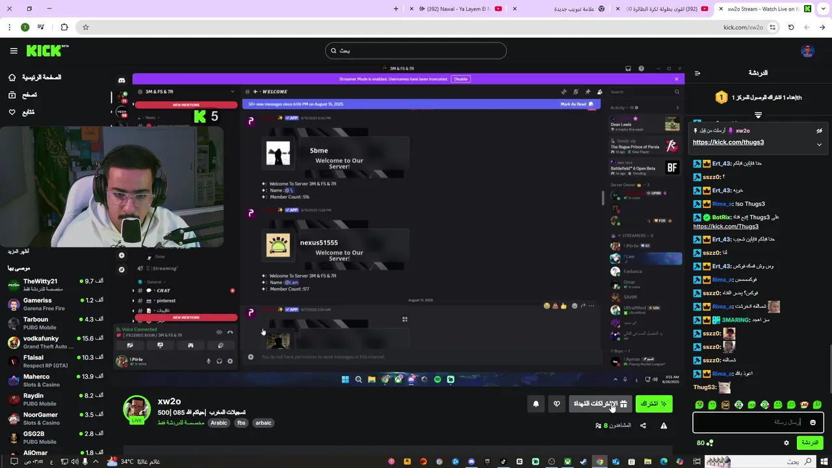Viewport: 832px width, 468px height.
Task: Click the send message chat input
Action: [758, 422]
